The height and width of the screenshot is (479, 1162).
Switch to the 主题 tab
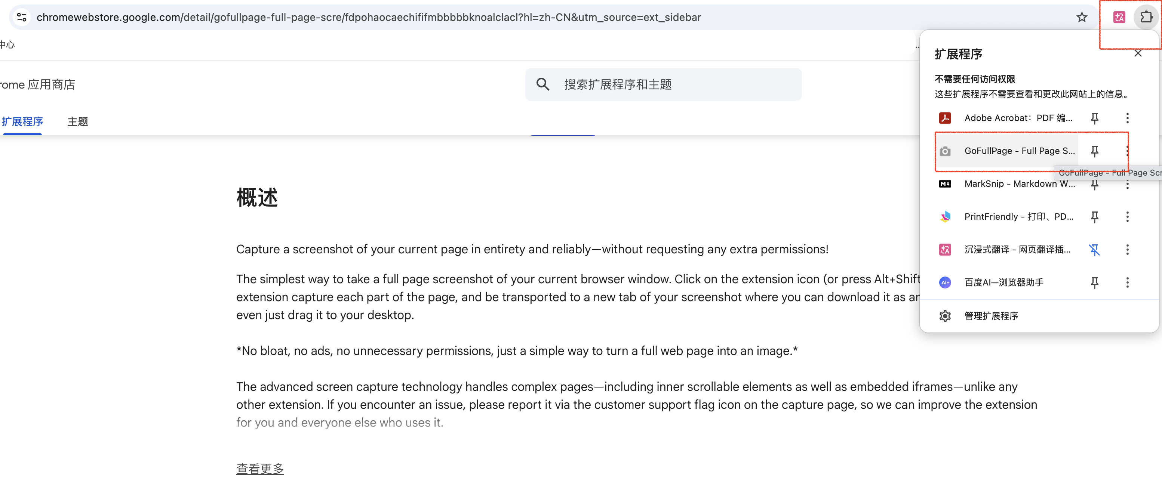78,122
